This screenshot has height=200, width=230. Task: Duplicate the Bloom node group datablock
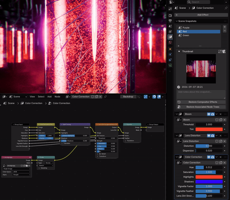click(x=221, y=120)
